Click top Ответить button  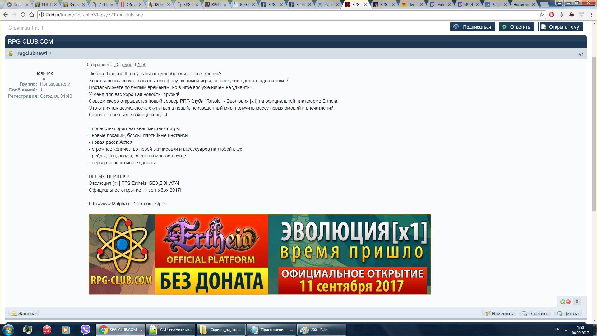pyautogui.click(x=516, y=27)
